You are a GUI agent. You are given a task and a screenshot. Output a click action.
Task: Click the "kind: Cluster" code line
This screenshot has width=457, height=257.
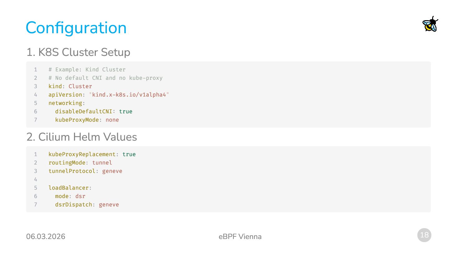pyautogui.click(x=70, y=86)
